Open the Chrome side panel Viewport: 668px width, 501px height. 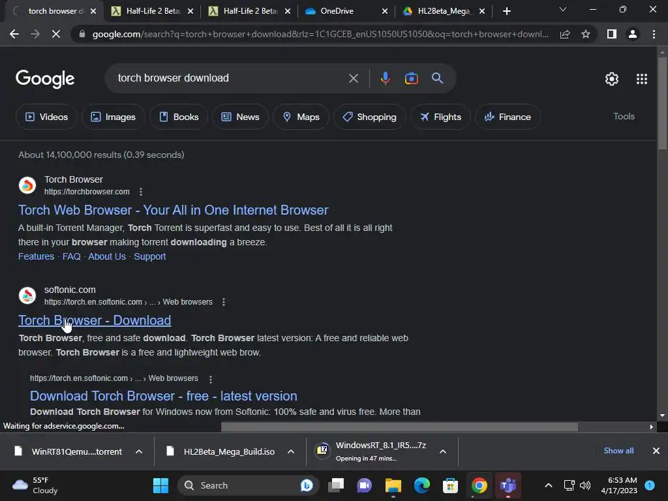(612, 34)
